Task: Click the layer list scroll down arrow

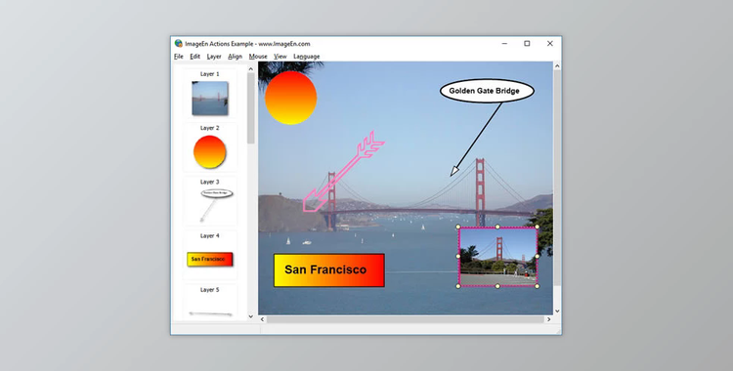Action: tap(250, 316)
